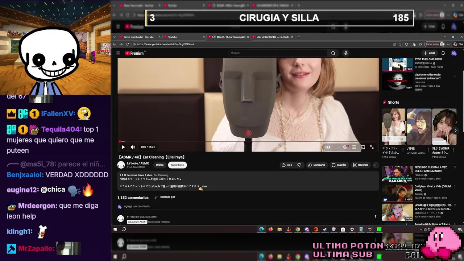Save the video with Guardar
464x261 pixels.
coord(339,165)
